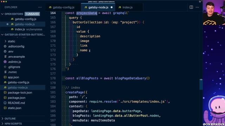Open editor more actions ellipsis
The image size is (225, 126).
(x=197, y=7)
